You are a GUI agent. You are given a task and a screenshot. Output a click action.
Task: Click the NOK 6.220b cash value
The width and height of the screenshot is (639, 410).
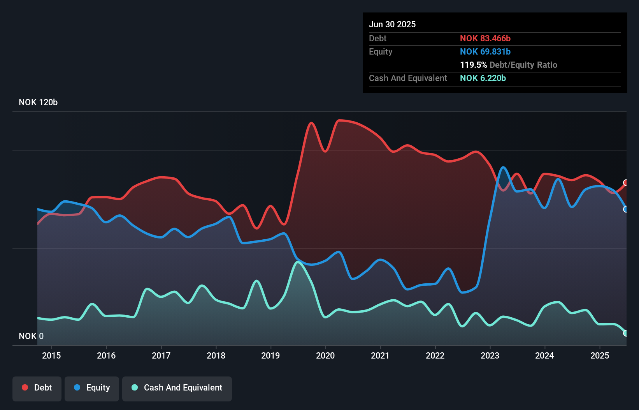[x=483, y=78]
